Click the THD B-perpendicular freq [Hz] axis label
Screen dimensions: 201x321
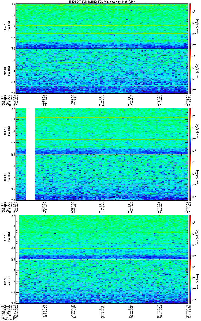click(9, 131)
